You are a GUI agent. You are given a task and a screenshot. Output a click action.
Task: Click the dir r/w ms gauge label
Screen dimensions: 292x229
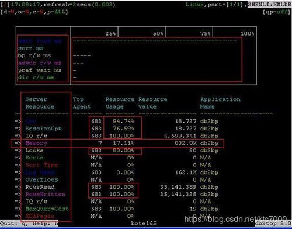tap(36, 78)
